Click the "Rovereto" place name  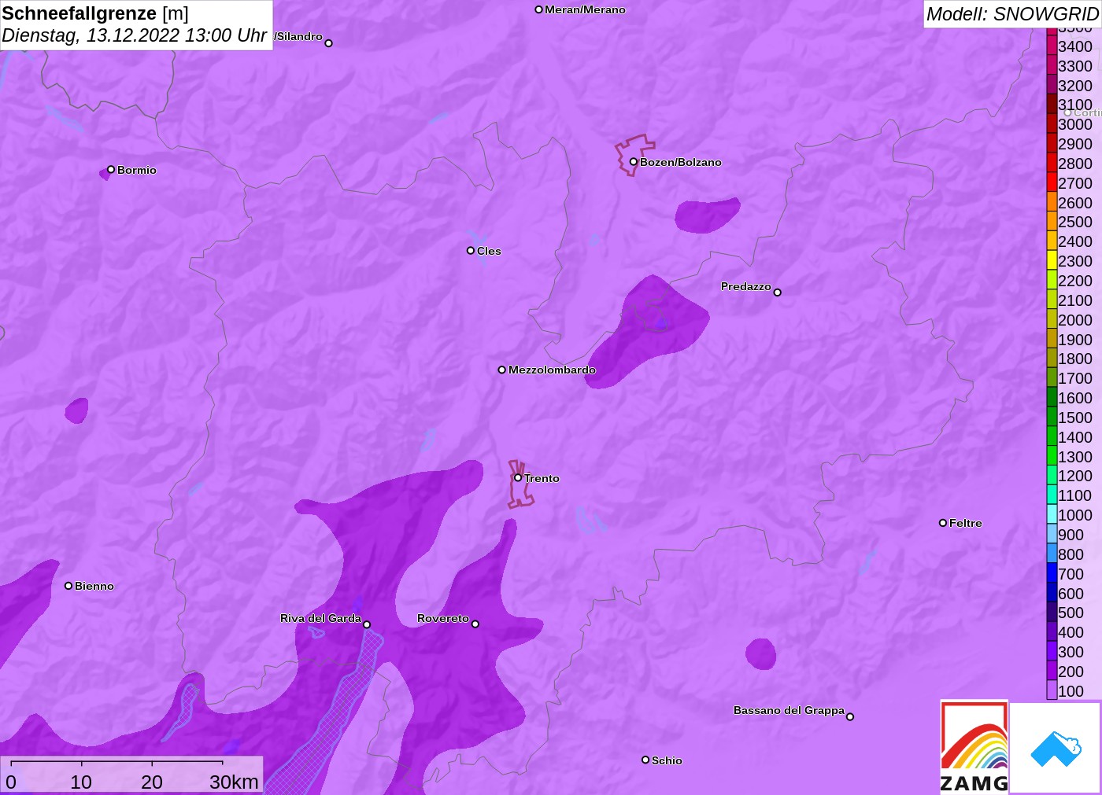point(442,618)
